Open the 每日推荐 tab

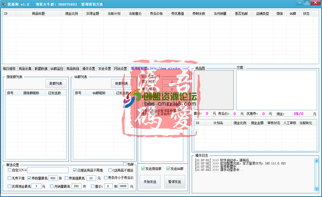tap(9, 69)
